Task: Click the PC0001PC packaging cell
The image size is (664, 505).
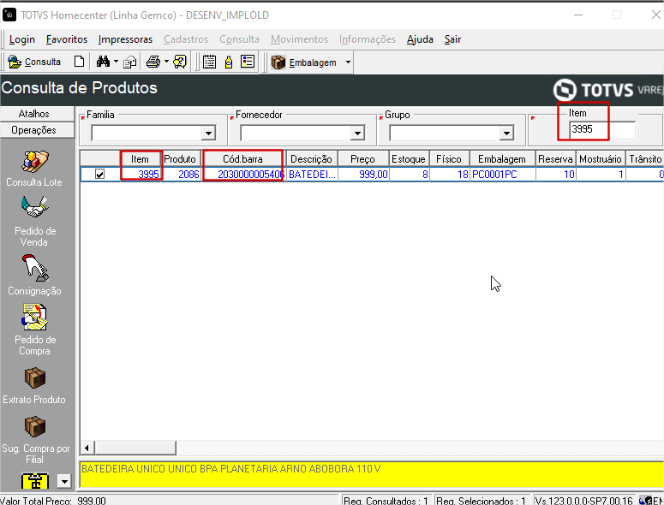Action: point(503,175)
